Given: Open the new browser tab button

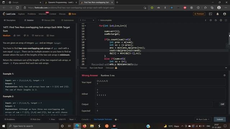Looking at the screenshot, I should tap(117, 3).
